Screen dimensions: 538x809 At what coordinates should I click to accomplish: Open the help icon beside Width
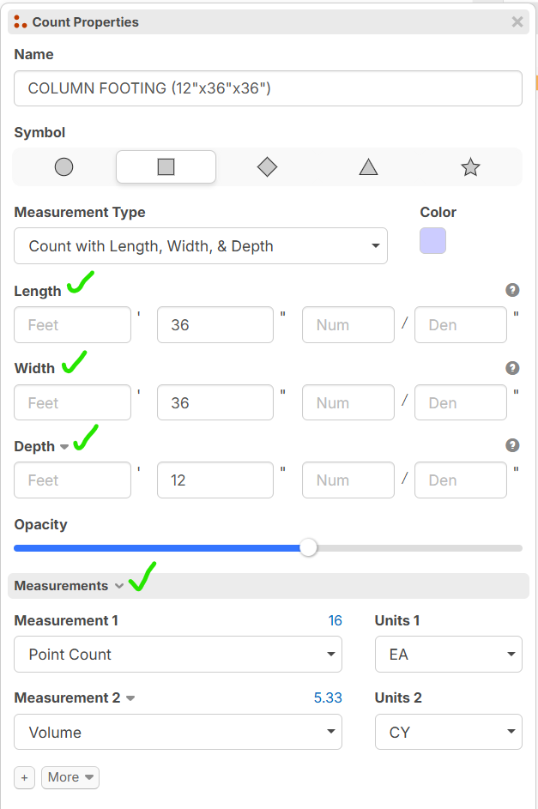(x=512, y=368)
